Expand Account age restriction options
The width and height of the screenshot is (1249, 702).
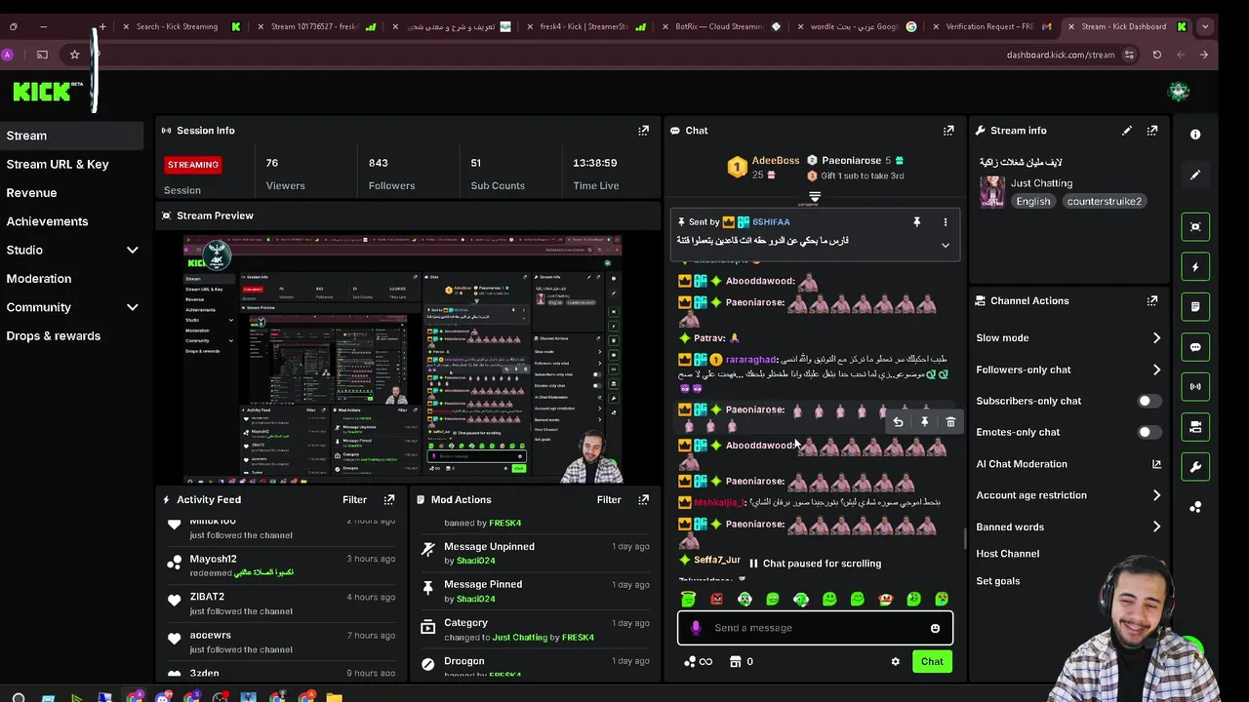(x=1156, y=495)
